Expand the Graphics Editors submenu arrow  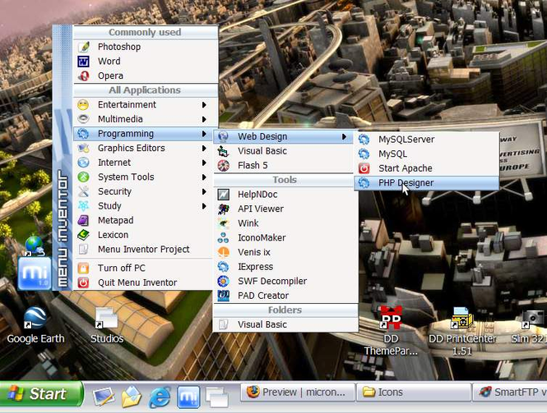tap(204, 148)
